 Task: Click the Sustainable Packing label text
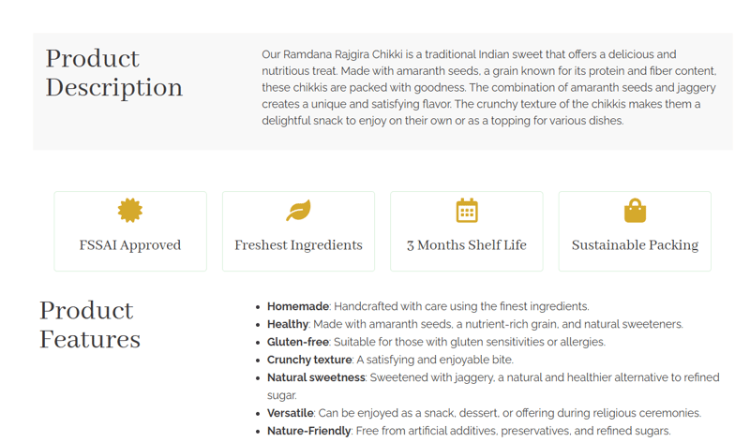(635, 245)
